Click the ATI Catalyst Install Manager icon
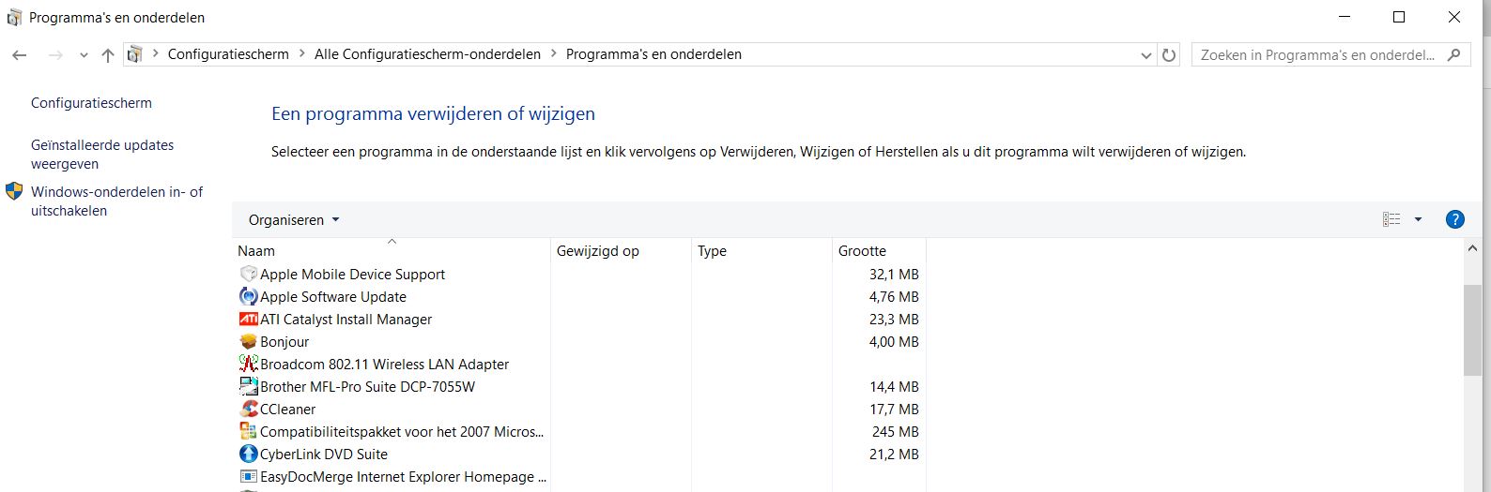 pos(249,319)
